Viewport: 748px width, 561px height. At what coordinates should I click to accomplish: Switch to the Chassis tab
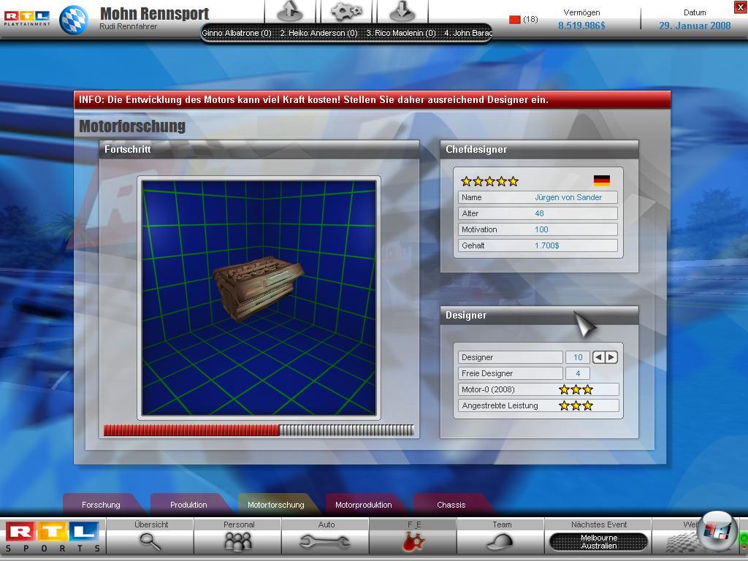[x=451, y=505]
